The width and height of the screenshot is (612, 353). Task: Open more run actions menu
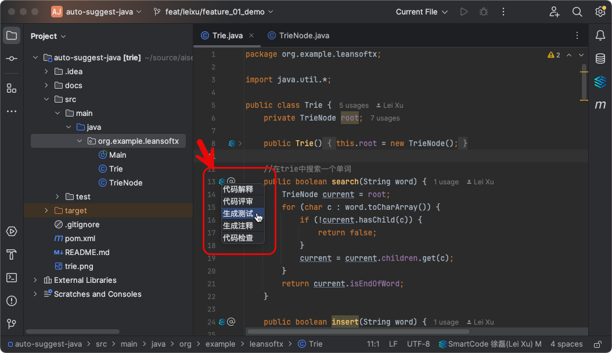(x=503, y=12)
